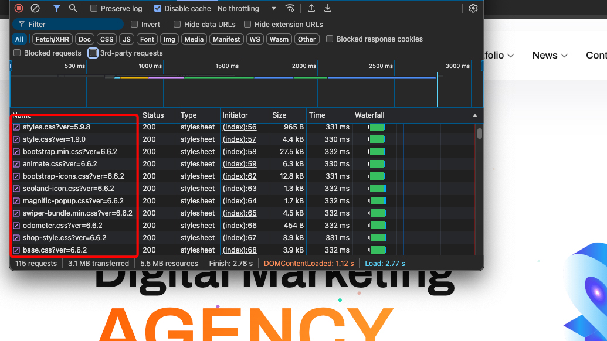Toggle the filter funnel icon
The width and height of the screenshot is (607, 341).
(x=57, y=8)
